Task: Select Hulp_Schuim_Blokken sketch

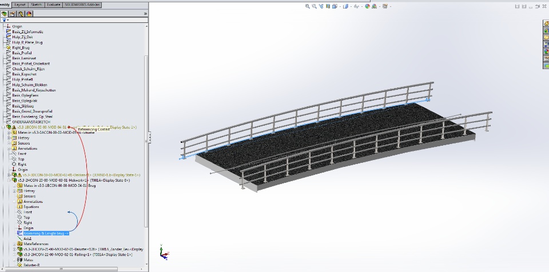Action: [29, 85]
